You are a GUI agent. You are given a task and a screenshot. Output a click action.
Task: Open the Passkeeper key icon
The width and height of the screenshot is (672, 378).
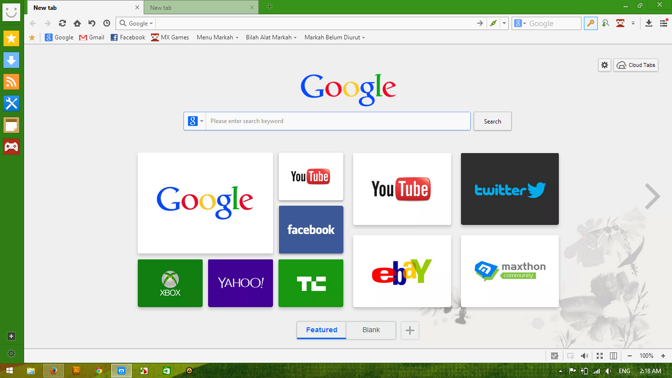pos(590,23)
